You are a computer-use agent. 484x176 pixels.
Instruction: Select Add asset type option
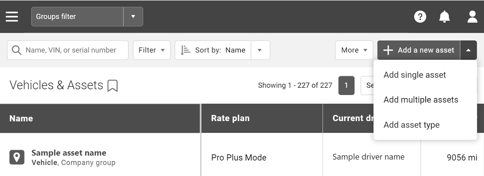[411, 125]
